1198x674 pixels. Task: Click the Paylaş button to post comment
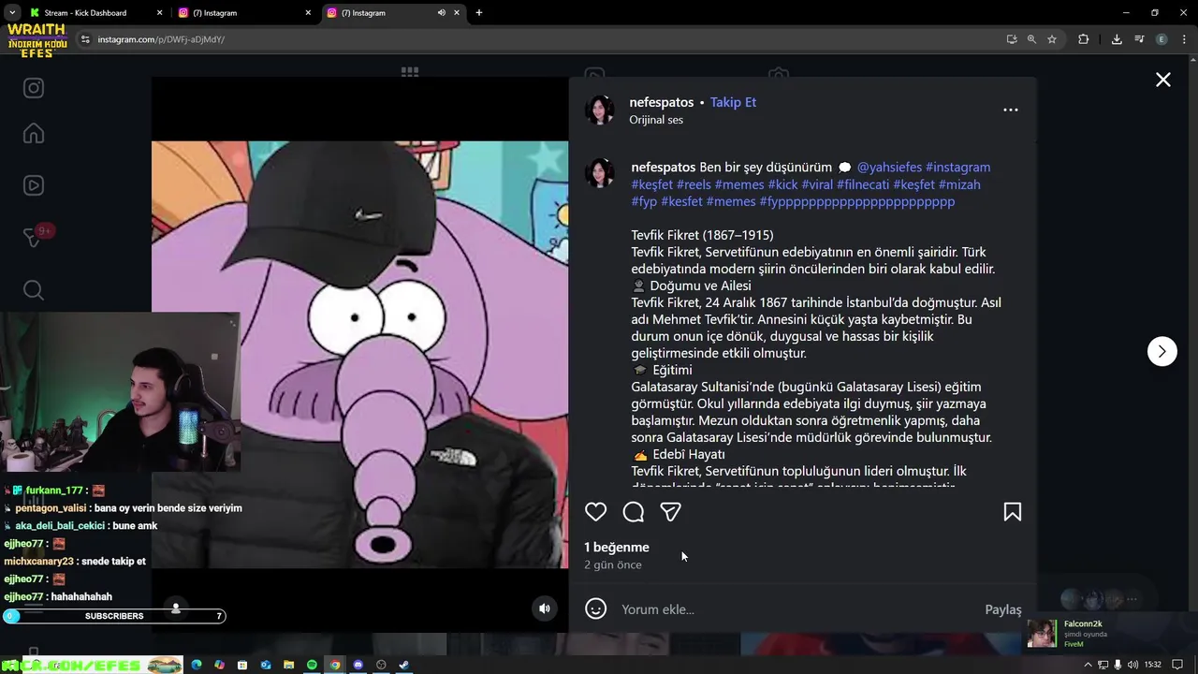[x=1003, y=609]
